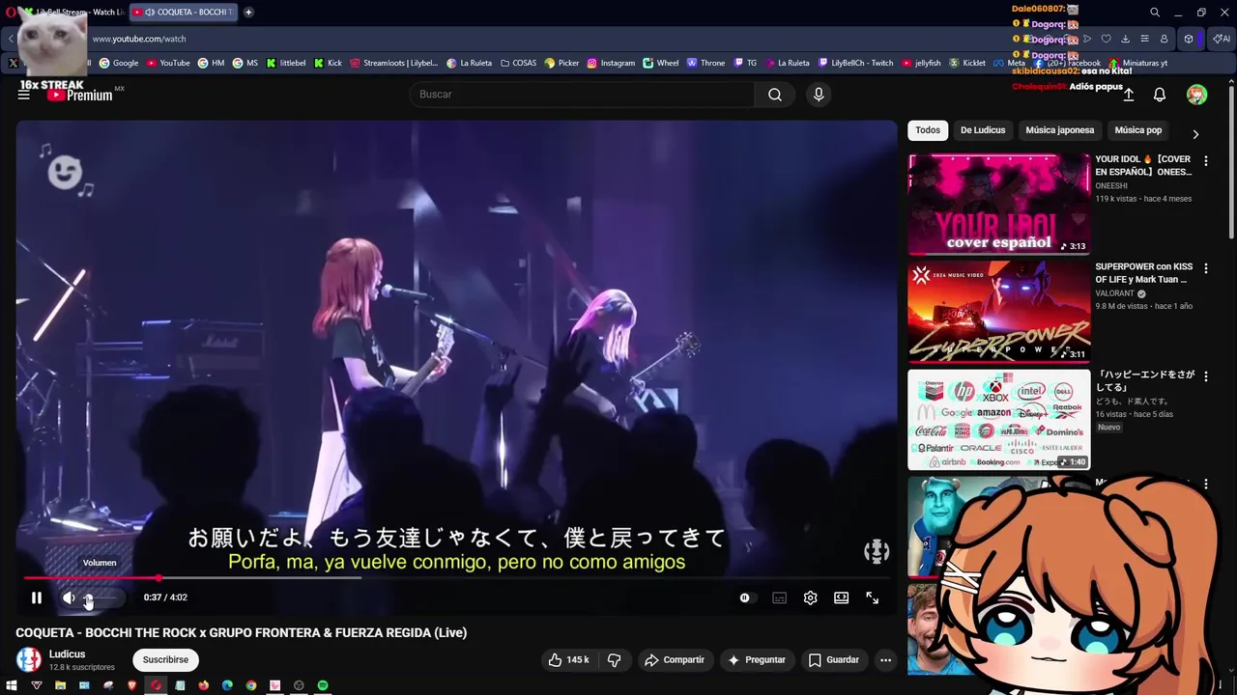Open the Kick bookmark

[328, 63]
